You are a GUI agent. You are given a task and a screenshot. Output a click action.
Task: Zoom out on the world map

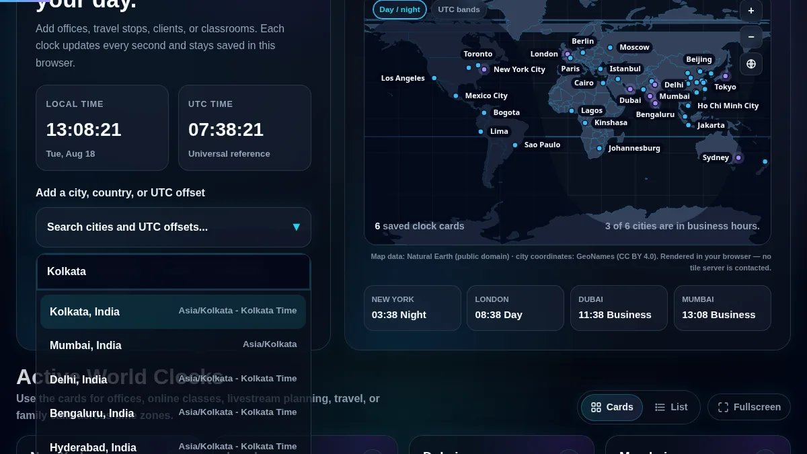click(x=751, y=36)
